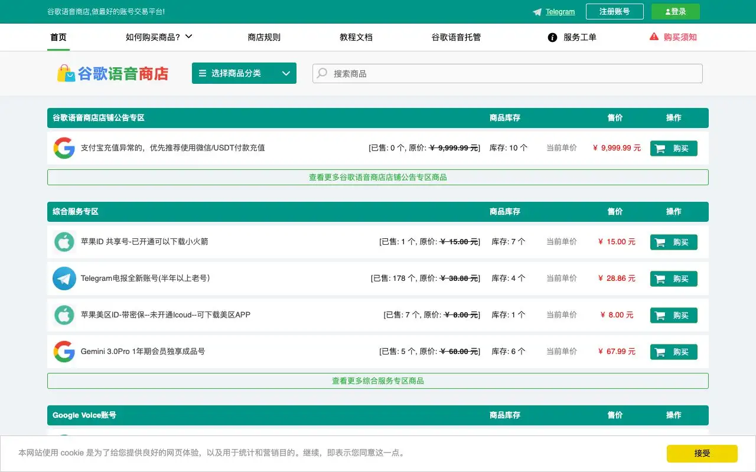The image size is (756, 472).
Task: Buy the 苹果美区ID at ¥8.00
Action: 674,316
